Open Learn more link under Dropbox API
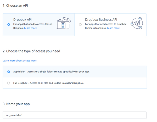 30,28
